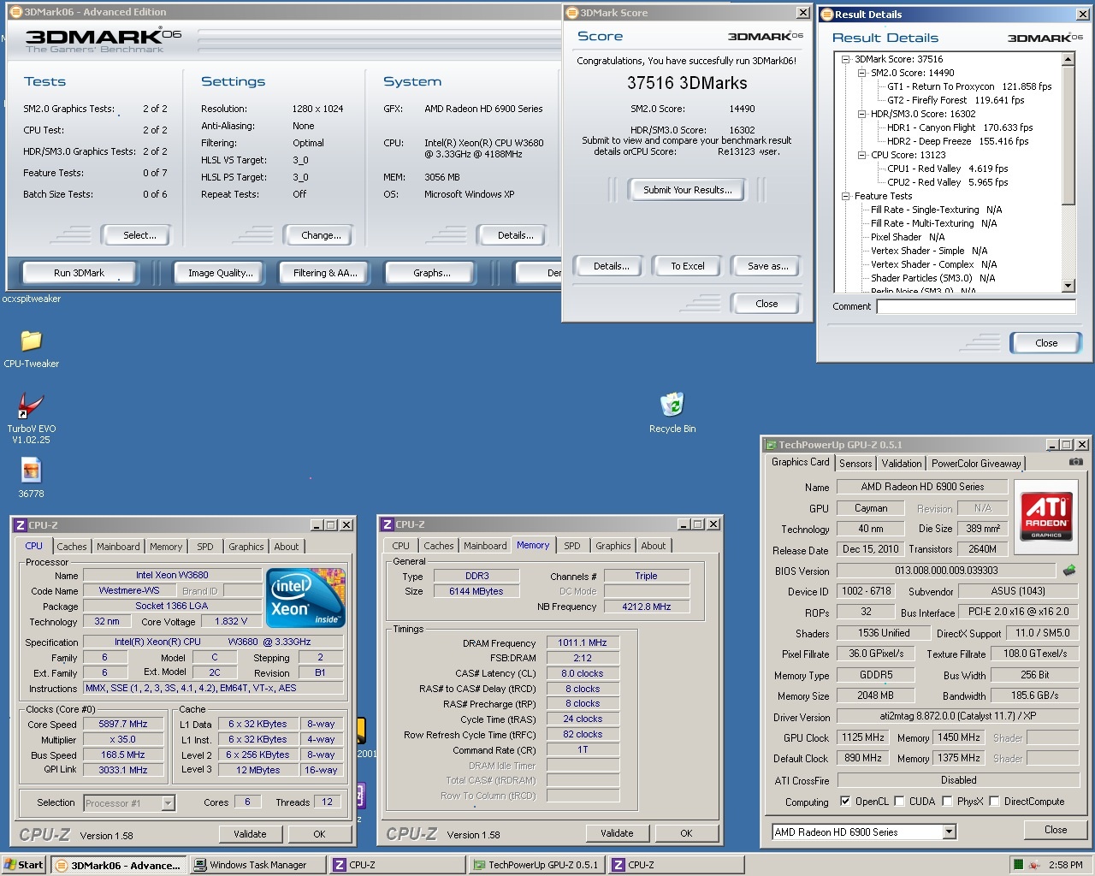The image size is (1095, 876).
Task: Switch to TechPowerUp GPU-Z taskbar button
Action: (x=536, y=865)
